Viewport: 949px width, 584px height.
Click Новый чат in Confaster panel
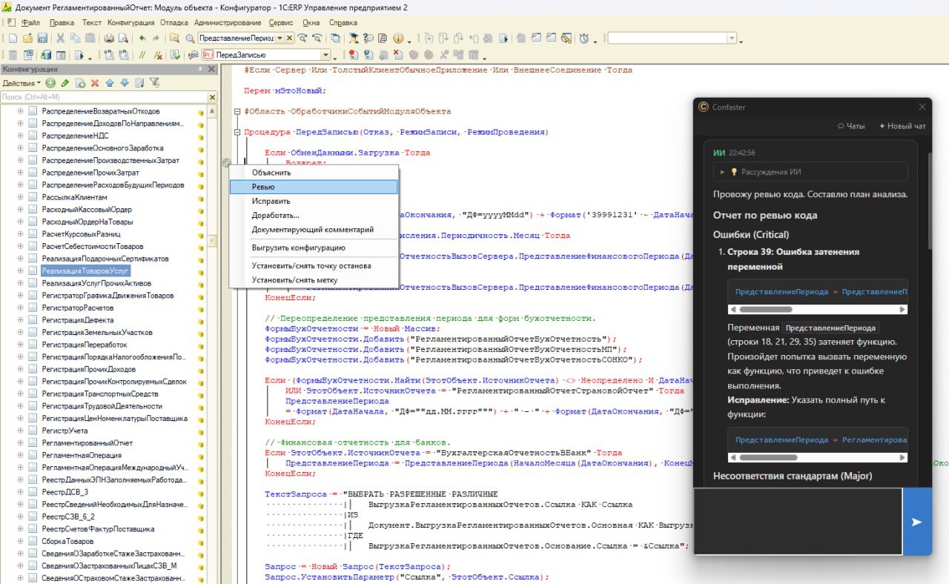pyautogui.click(x=902, y=126)
